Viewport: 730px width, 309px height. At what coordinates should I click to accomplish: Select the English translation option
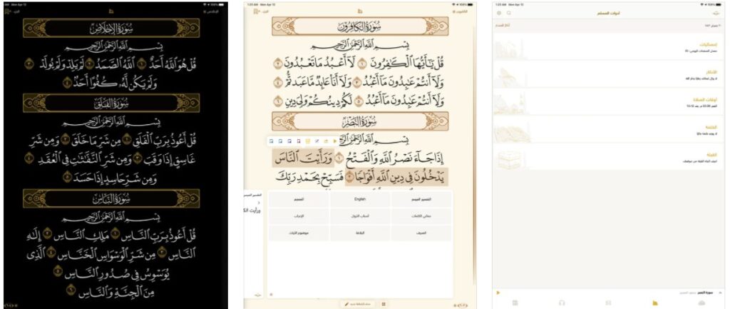[360, 199]
